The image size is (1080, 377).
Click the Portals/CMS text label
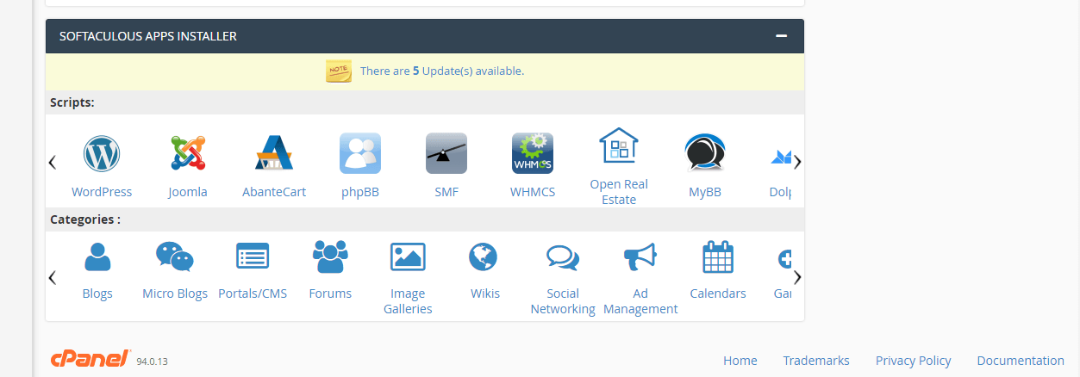(253, 294)
